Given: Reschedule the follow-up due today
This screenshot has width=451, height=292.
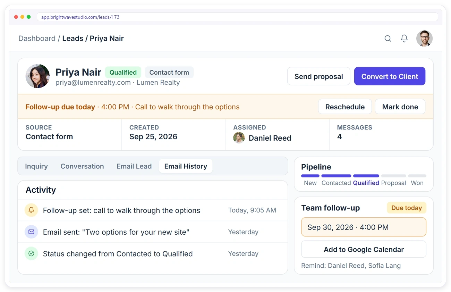Looking at the screenshot, I should point(345,107).
